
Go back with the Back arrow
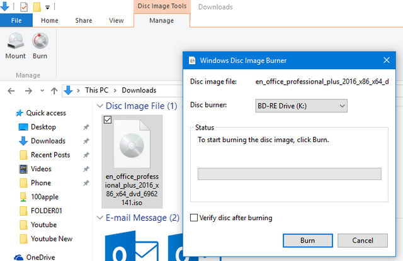(11, 91)
